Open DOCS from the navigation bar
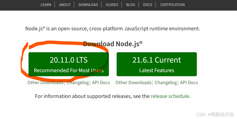The image size is (237, 119). 148,5
